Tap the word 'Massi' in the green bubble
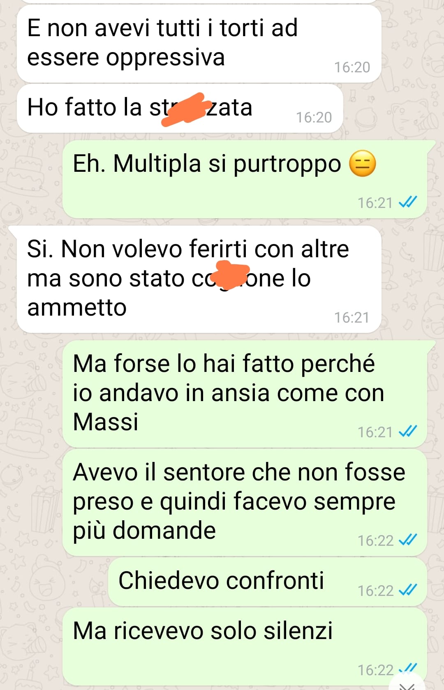 pos(106,422)
